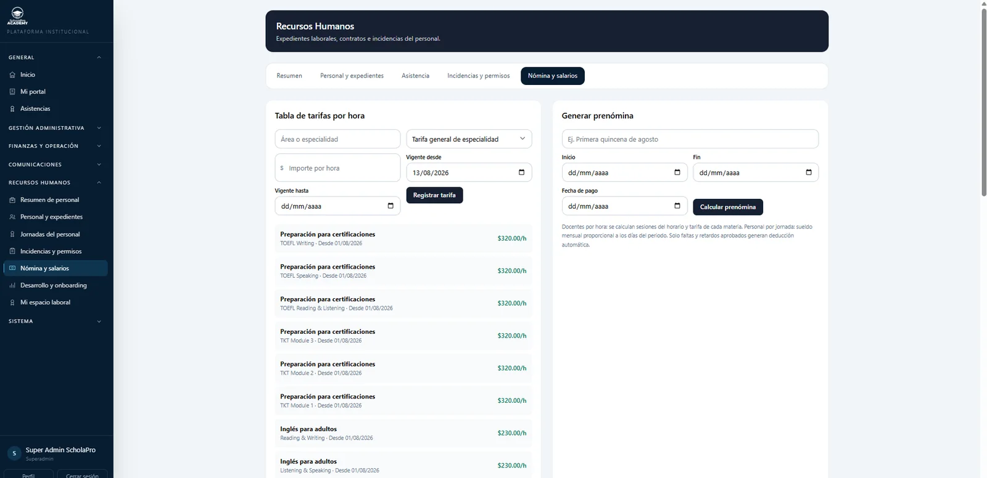Click the Mi espacio laboral icon
Screen dimensions: 987x478
pyautogui.click(x=12, y=302)
